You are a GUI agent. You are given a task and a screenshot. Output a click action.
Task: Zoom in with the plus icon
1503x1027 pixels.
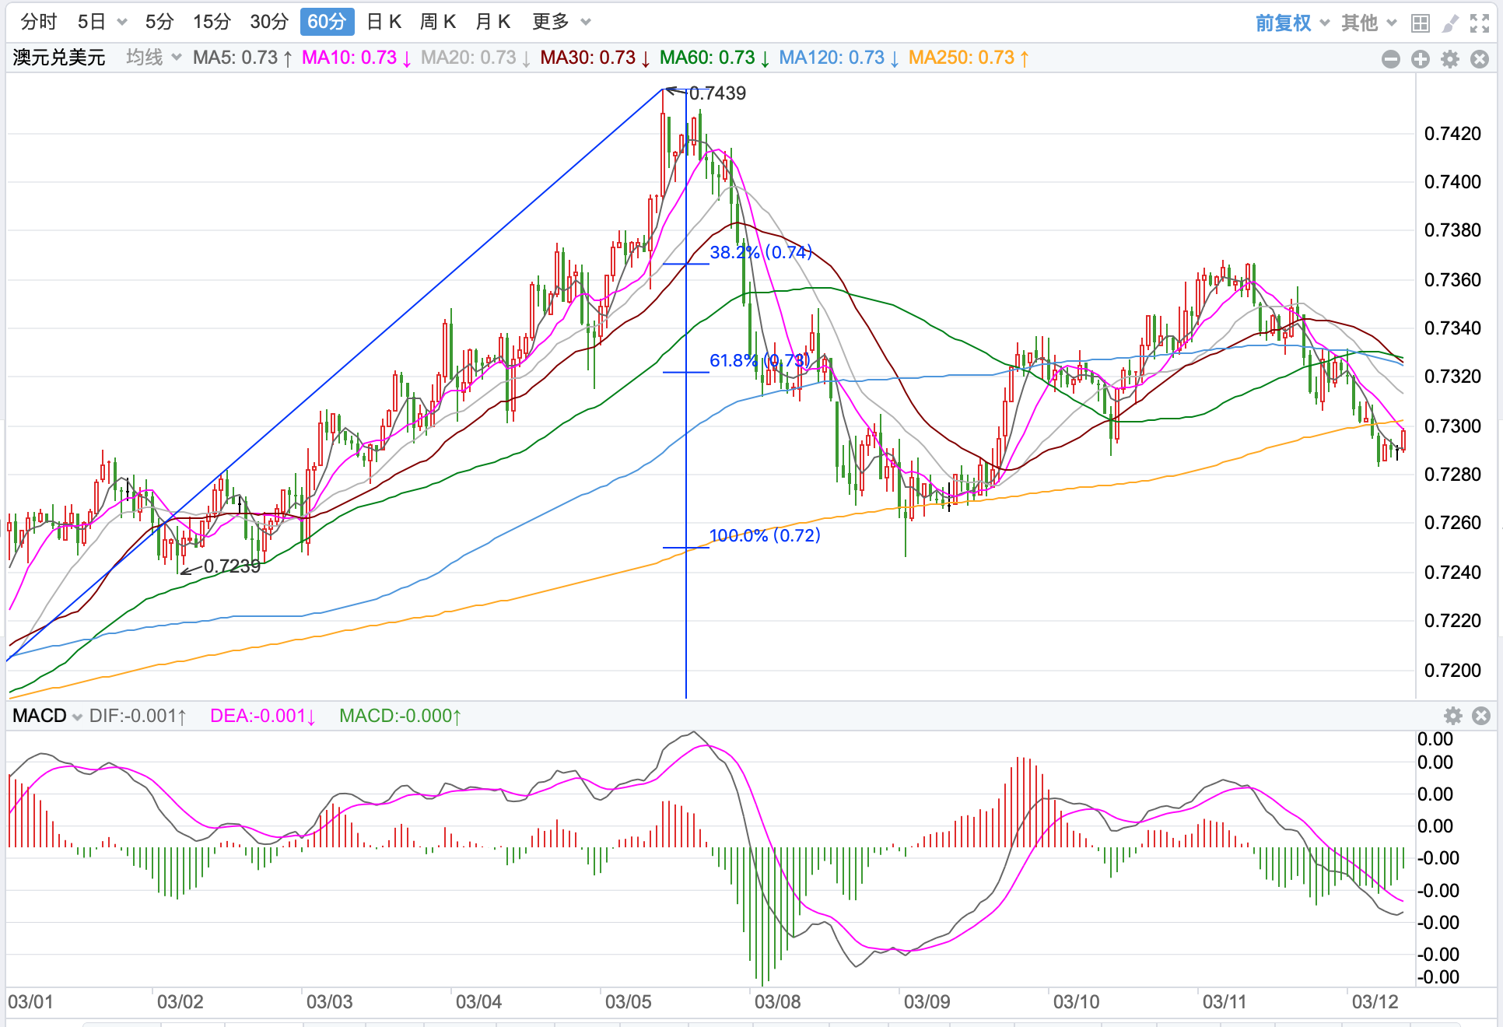[x=1421, y=59]
